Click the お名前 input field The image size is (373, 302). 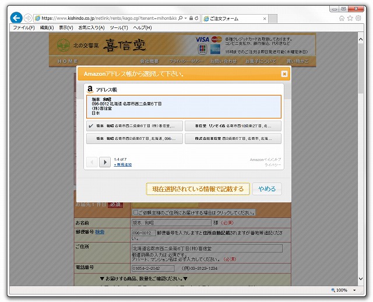(x=172, y=223)
